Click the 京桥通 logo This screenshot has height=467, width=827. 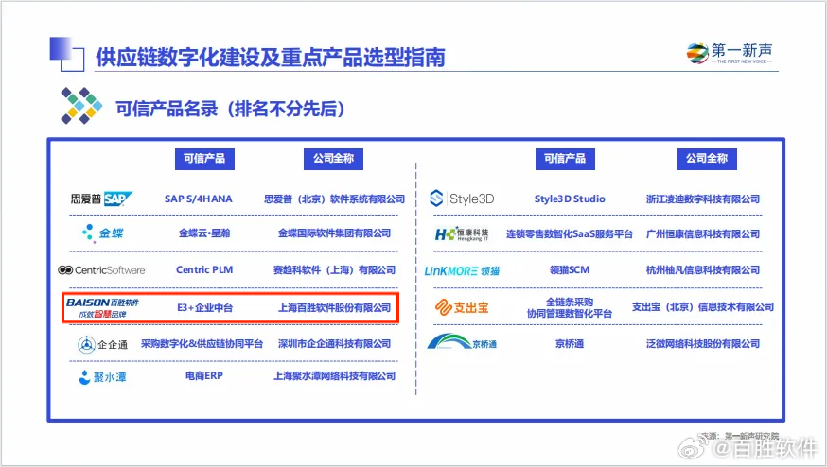[x=462, y=342]
